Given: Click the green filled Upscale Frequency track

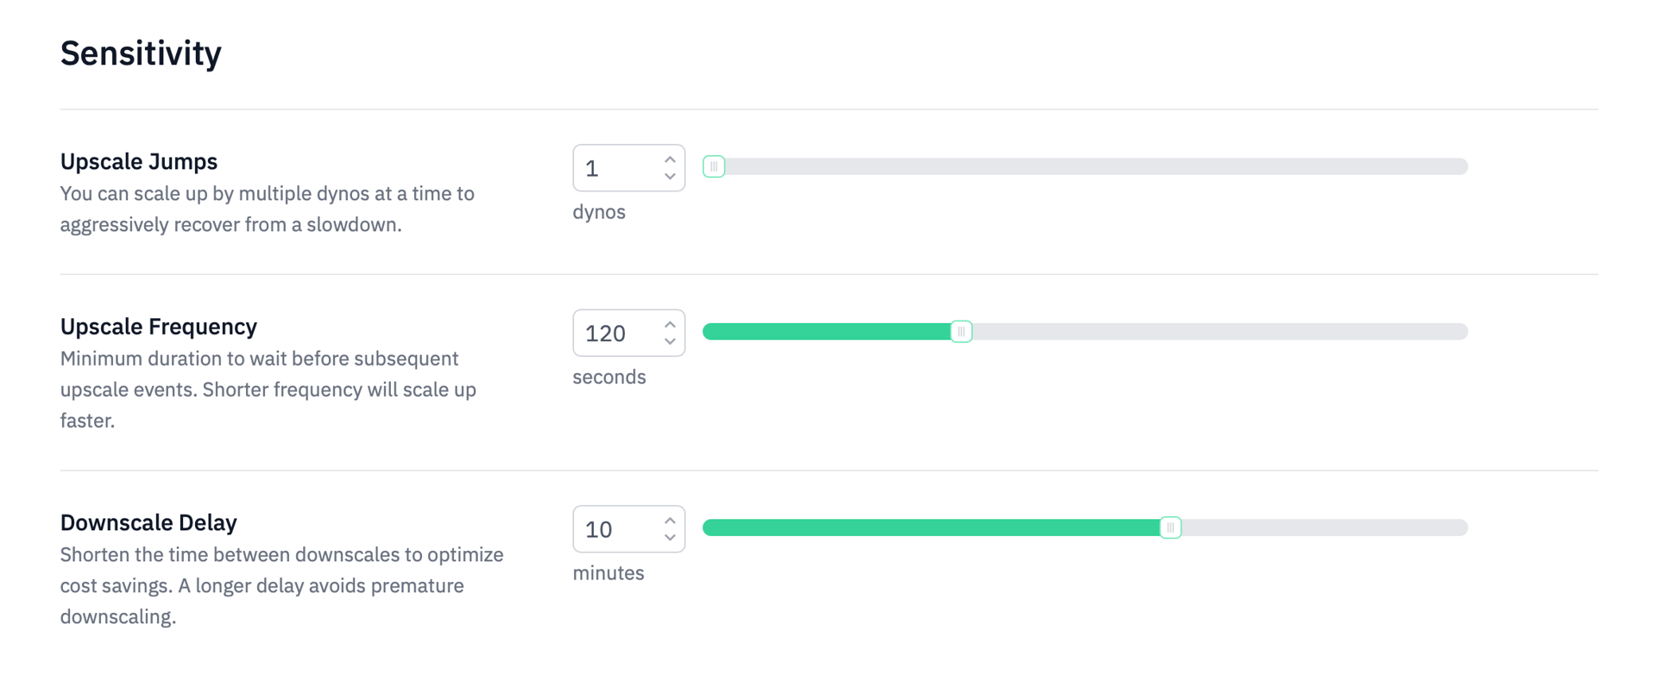Looking at the screenshot, I should tap(828, 332).
